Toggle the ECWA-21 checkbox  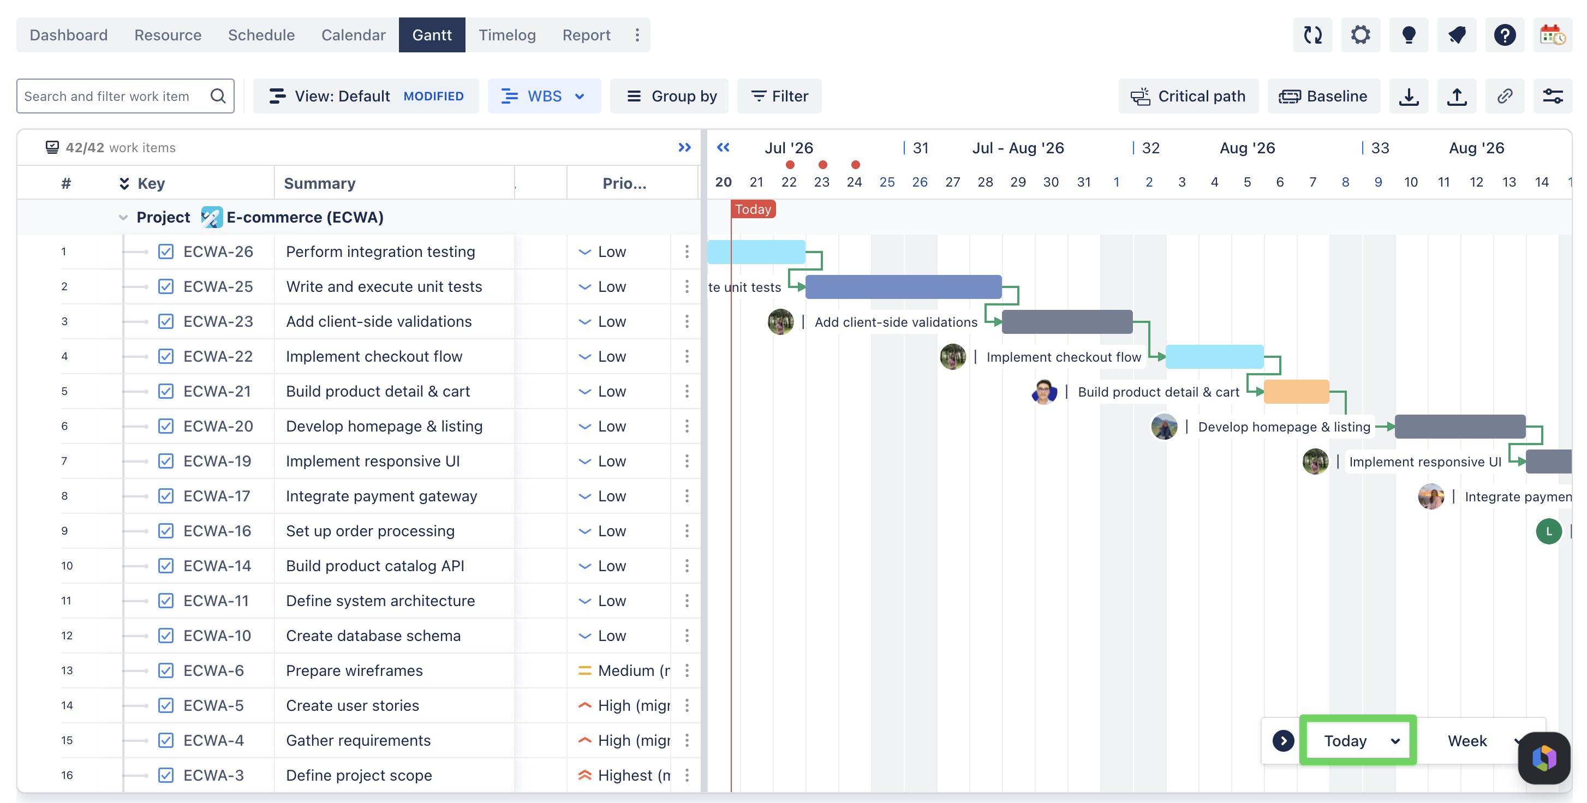point(166,392)
